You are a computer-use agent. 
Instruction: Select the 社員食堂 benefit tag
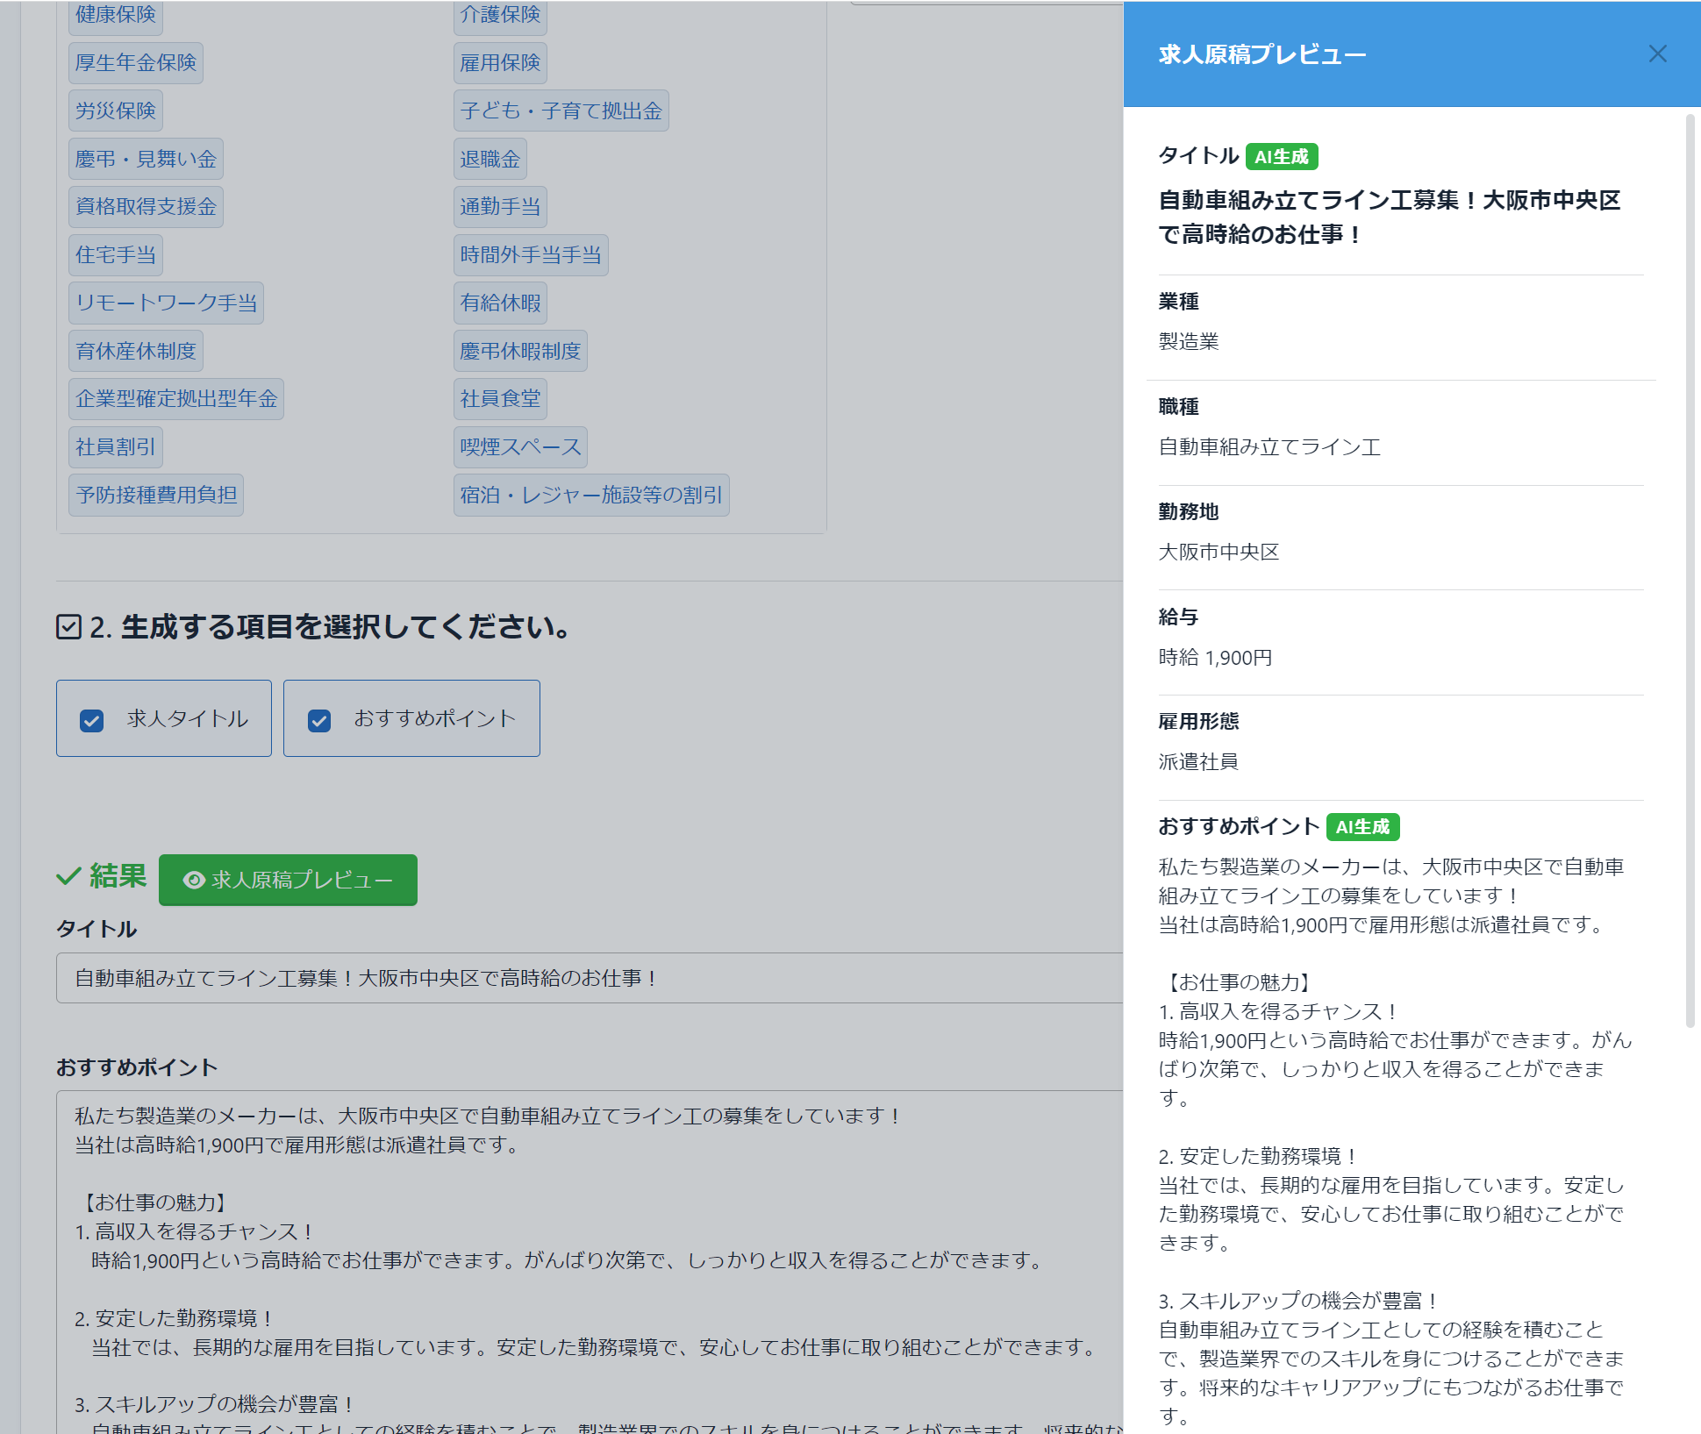click(500, 399)
